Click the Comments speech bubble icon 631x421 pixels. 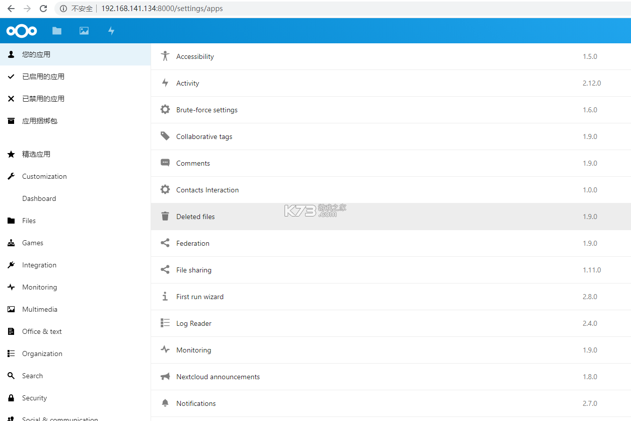pos(165,163)
